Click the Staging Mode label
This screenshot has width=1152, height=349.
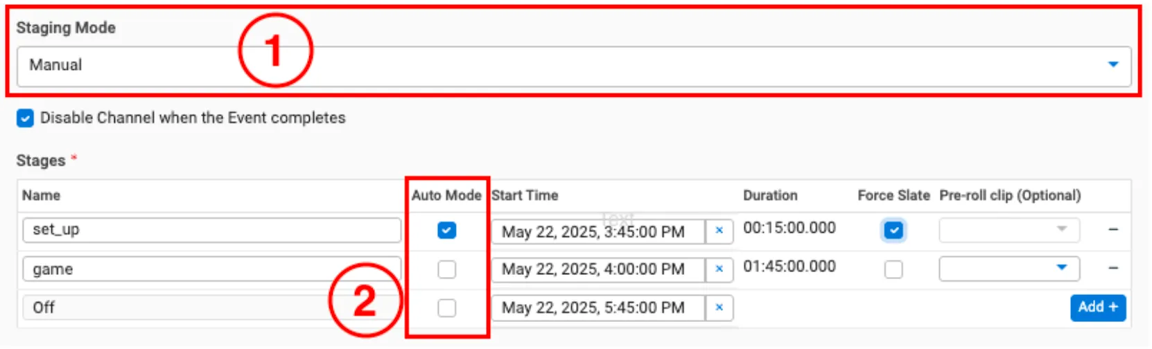point(66,28)
